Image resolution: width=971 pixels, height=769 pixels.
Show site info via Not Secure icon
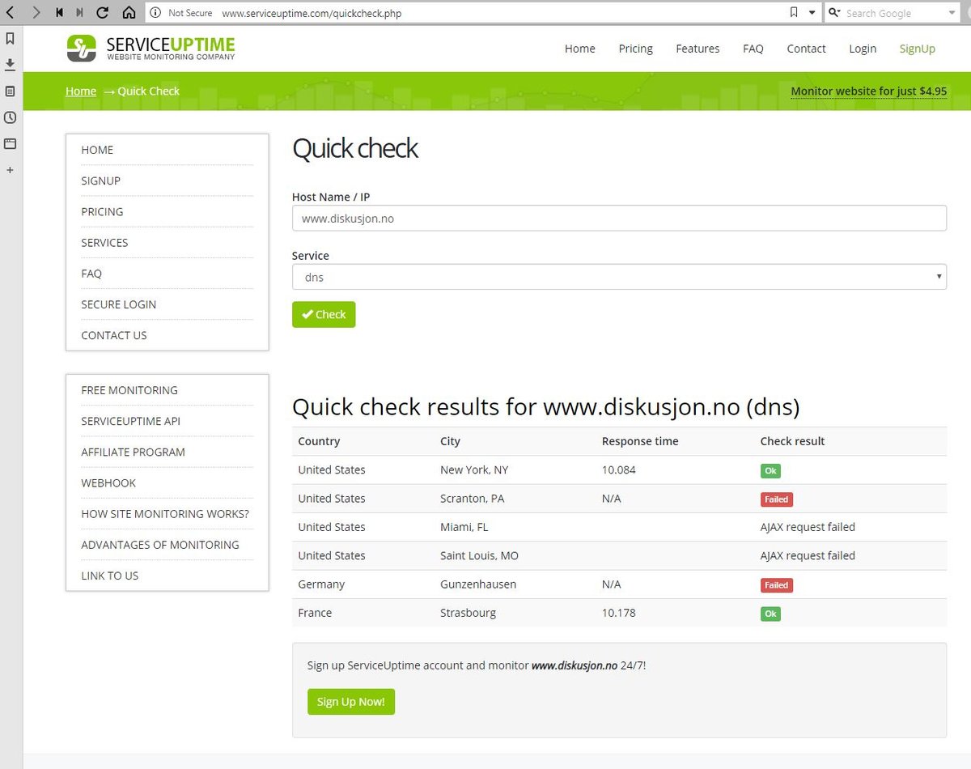pyautogui.click(x=156, y=13)
